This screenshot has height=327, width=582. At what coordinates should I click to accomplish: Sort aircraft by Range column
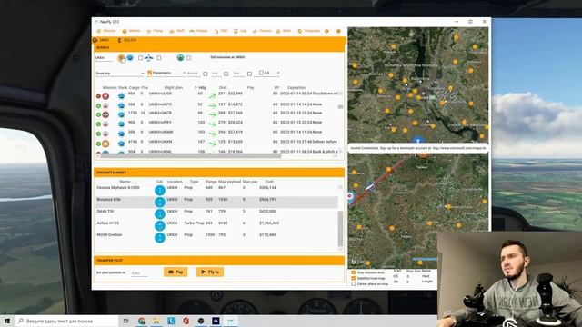pos(211,182)
